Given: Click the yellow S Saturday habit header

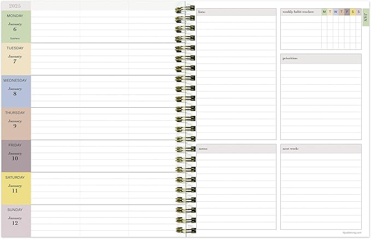Looking at the screenshot, I should click(352, 11).
